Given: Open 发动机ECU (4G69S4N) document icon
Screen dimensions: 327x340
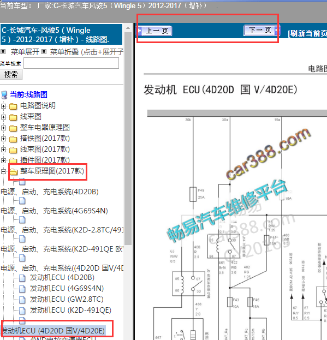Looking at the screenshot, I should pos(22,289).
